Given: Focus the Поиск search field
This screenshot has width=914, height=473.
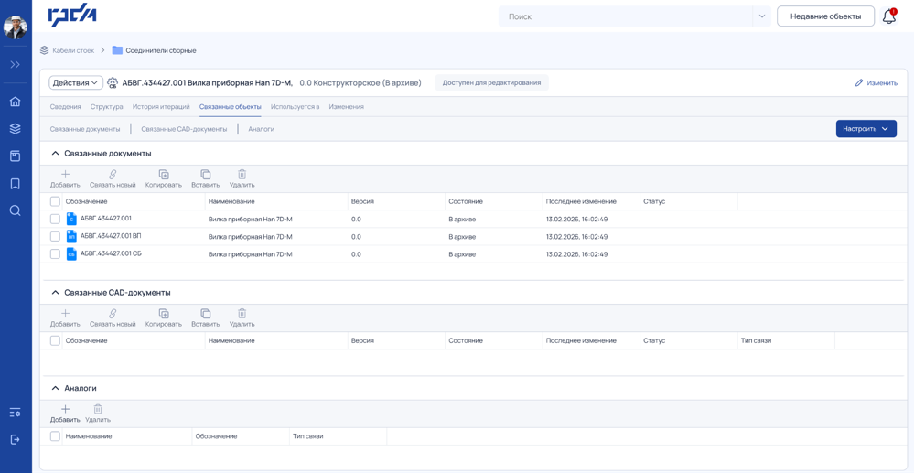Looking at the screenshot, I should pyautogui.click(x=627, y=16).
